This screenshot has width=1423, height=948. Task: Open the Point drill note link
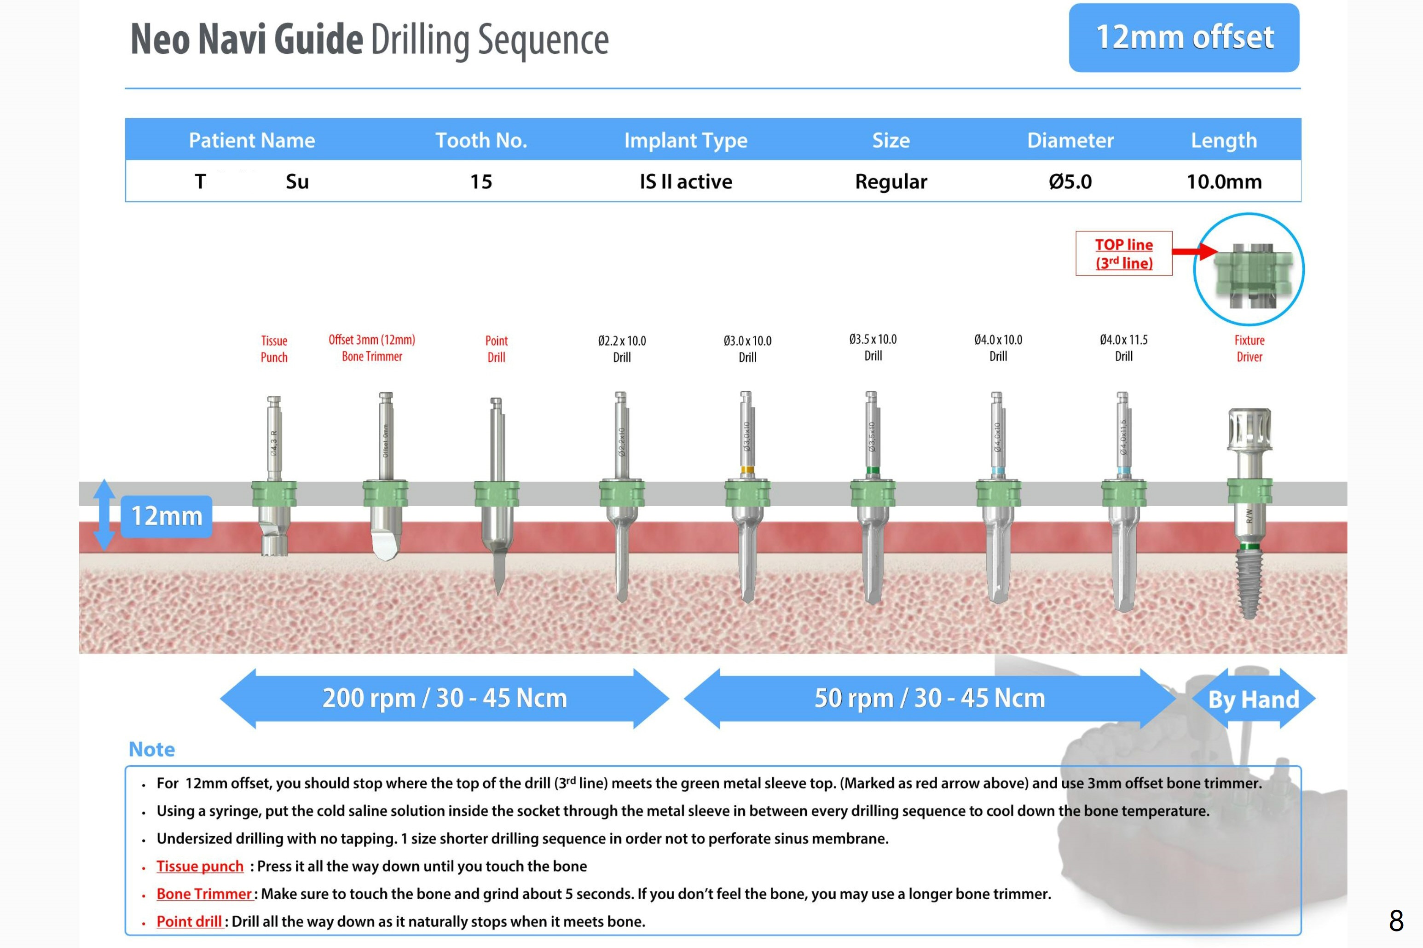(x=189, y=921)
